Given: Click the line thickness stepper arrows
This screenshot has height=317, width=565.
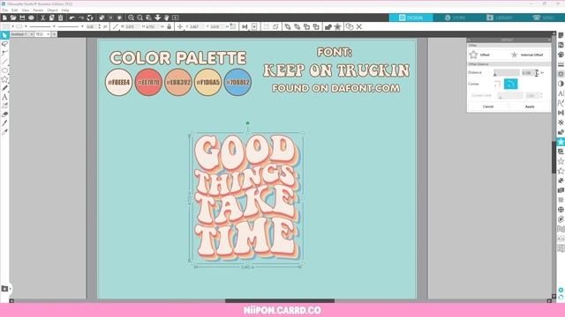Looking at the screenshot, I should (x=100, y=26).
